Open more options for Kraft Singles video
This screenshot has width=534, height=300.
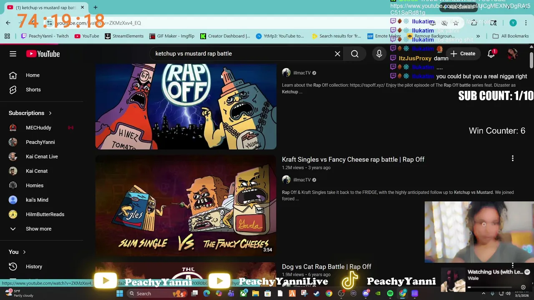tap(513, 158)
